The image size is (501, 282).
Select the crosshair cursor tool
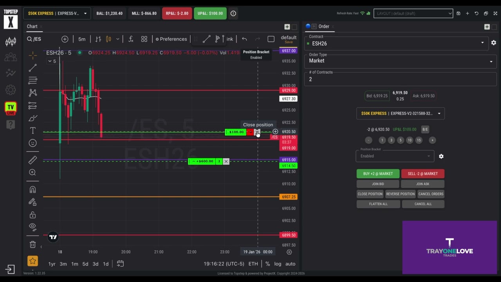pyautogui.click(x=33, y=55)
